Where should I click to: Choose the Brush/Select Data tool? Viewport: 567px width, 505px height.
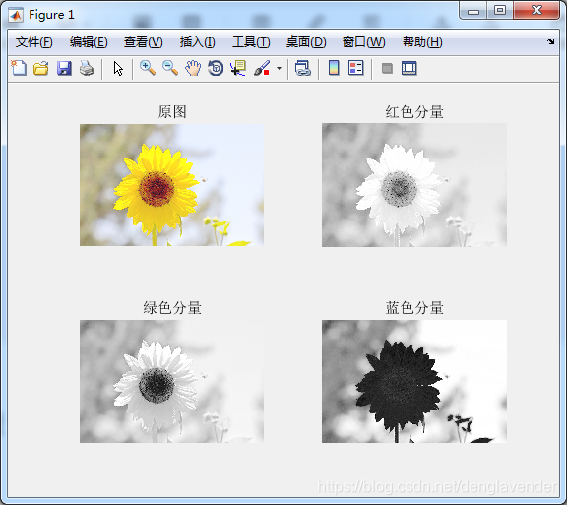[x=262, y=68]
